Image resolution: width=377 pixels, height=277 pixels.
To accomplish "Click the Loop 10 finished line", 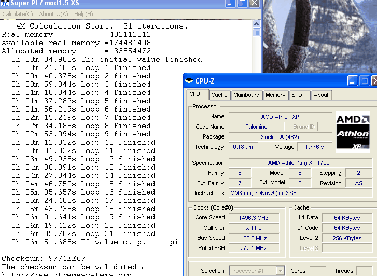I will tap(83, 142).
